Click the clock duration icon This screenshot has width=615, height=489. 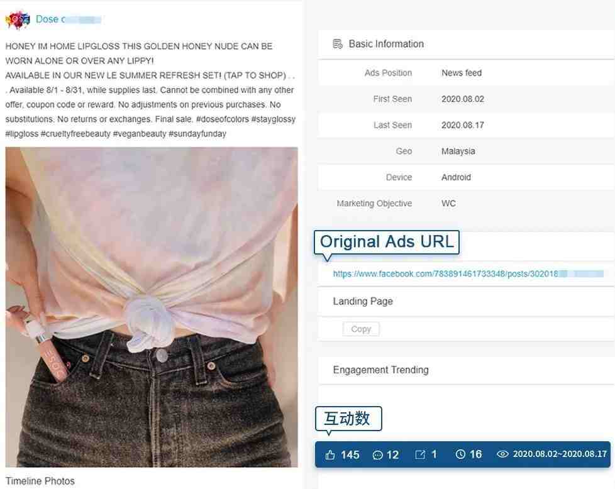460,454
